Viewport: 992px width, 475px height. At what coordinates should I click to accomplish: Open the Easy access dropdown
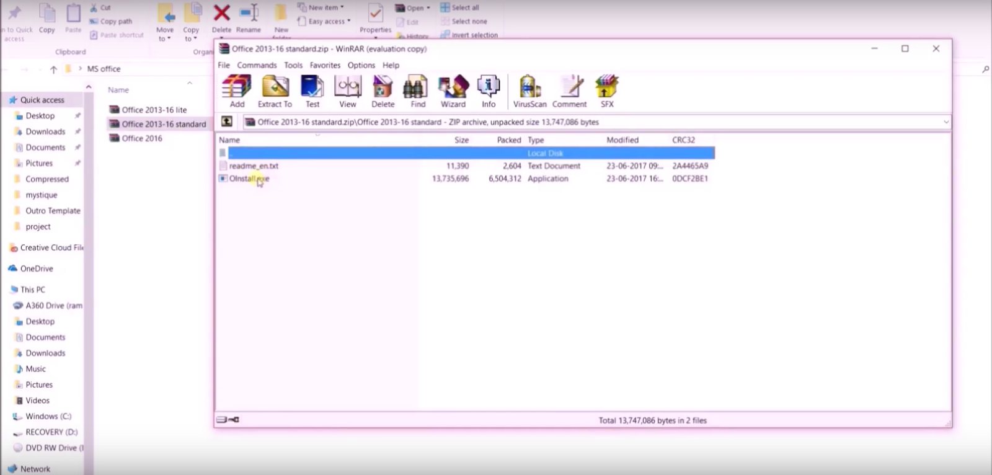324,21
